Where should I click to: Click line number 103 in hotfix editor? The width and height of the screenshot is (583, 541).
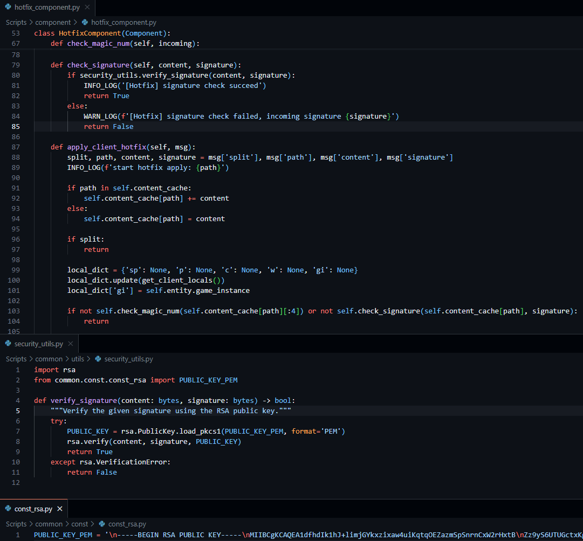pos(14,311)
